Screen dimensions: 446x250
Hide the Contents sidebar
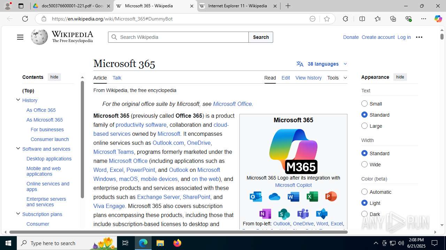(54, 77)
